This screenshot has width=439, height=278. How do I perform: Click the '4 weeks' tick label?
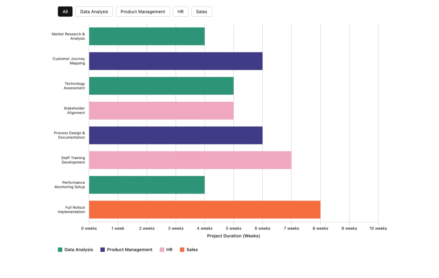pyautogui.click(x=205, y=228)
